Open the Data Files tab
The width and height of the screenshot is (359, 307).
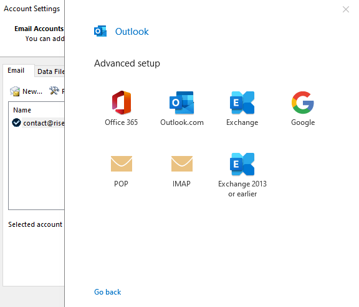[x=50, y=71]
